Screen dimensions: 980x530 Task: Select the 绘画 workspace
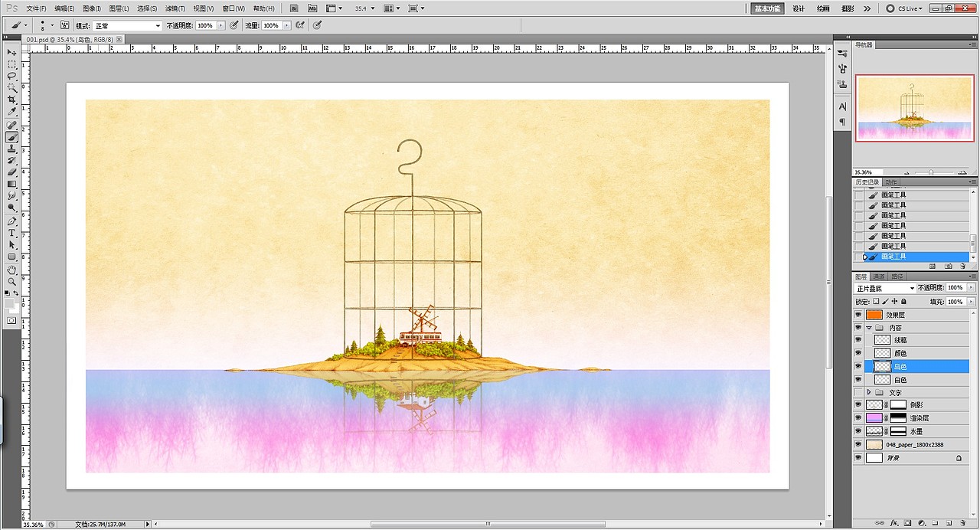click(x=823, y=8)
